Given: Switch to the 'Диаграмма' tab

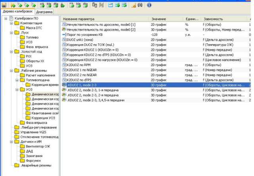Looking at the screenshot, I should tap(44, 12).
